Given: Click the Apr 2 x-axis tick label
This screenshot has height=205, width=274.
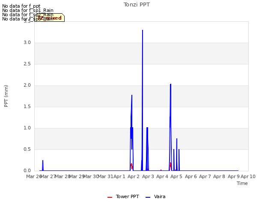Looking at the screenshot, I should 134,176.
